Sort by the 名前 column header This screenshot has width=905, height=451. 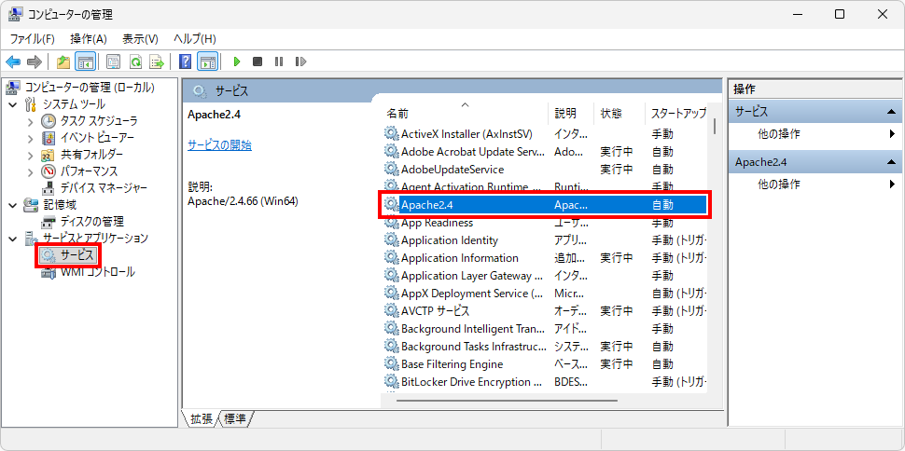[x=465, y=113]
